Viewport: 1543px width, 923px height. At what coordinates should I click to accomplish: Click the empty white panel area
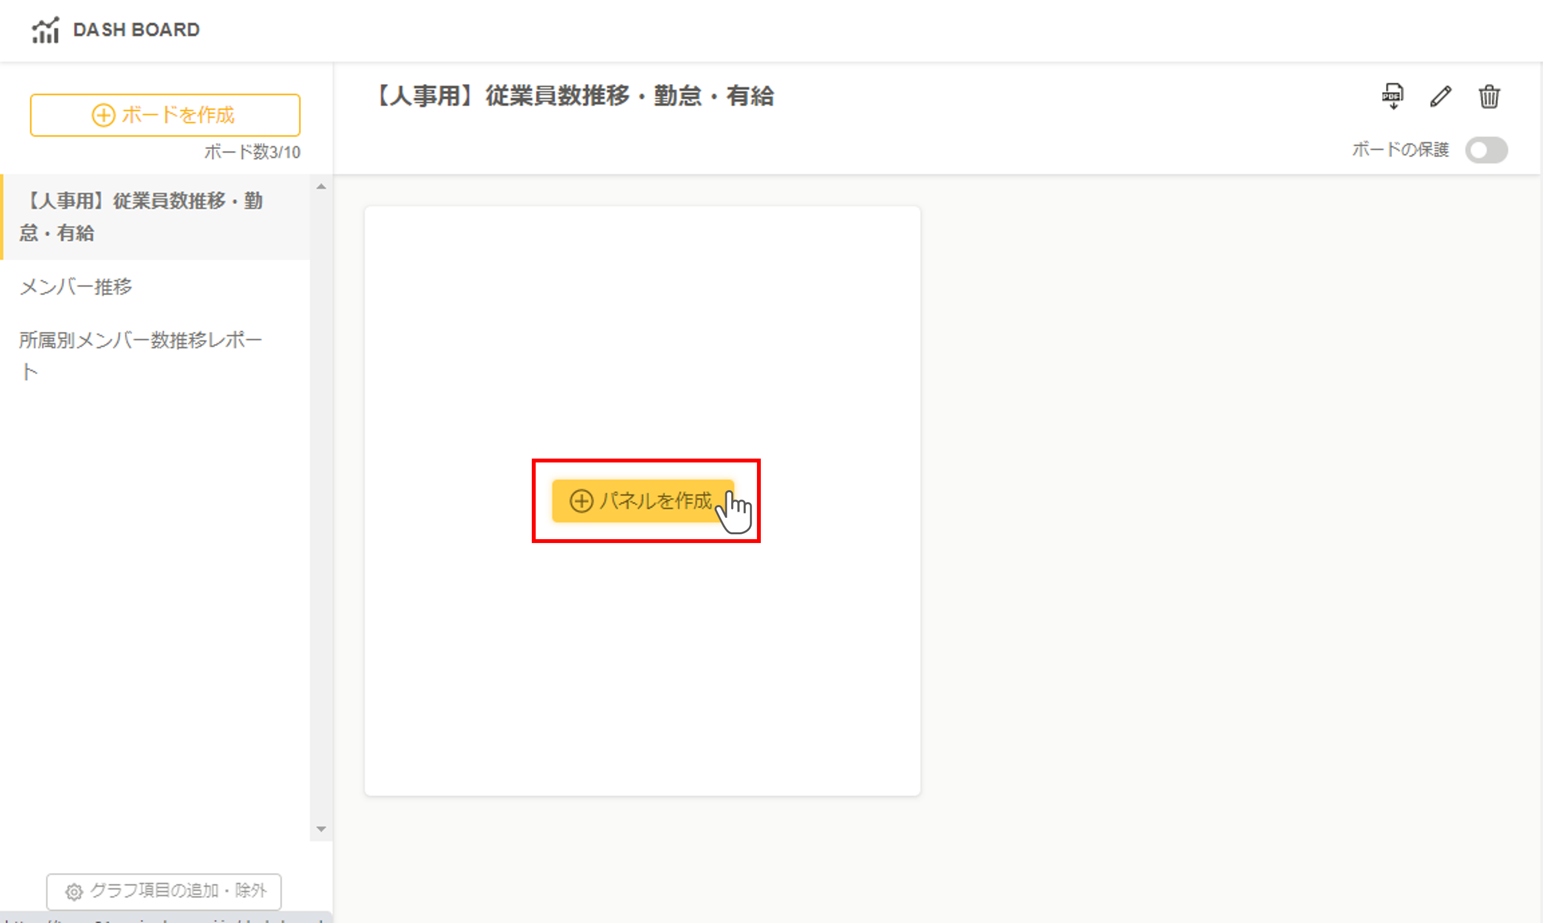642,336
